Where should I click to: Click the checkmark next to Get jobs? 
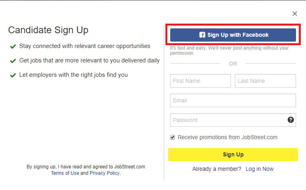[13, 61]
